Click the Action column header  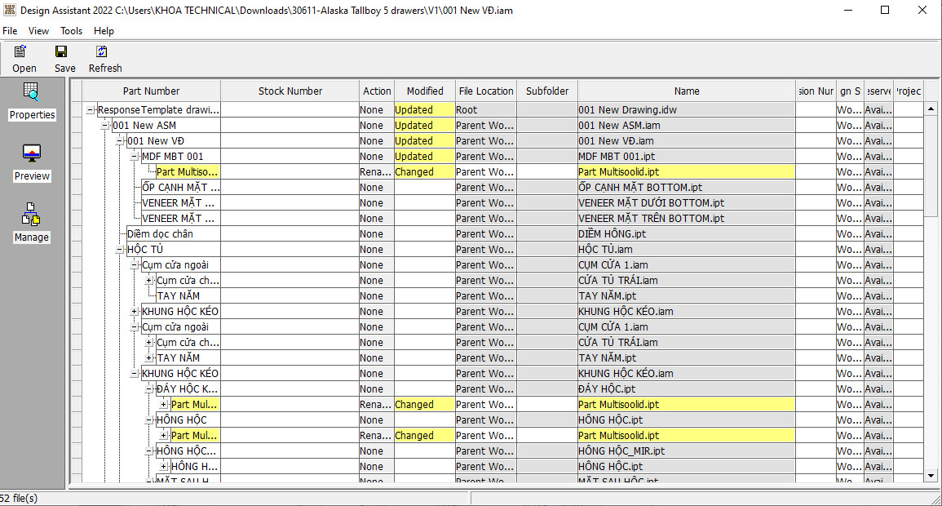tap(377, 91)
